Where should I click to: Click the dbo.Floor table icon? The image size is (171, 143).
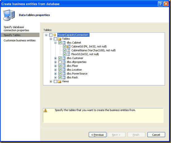tap(64, 66)
